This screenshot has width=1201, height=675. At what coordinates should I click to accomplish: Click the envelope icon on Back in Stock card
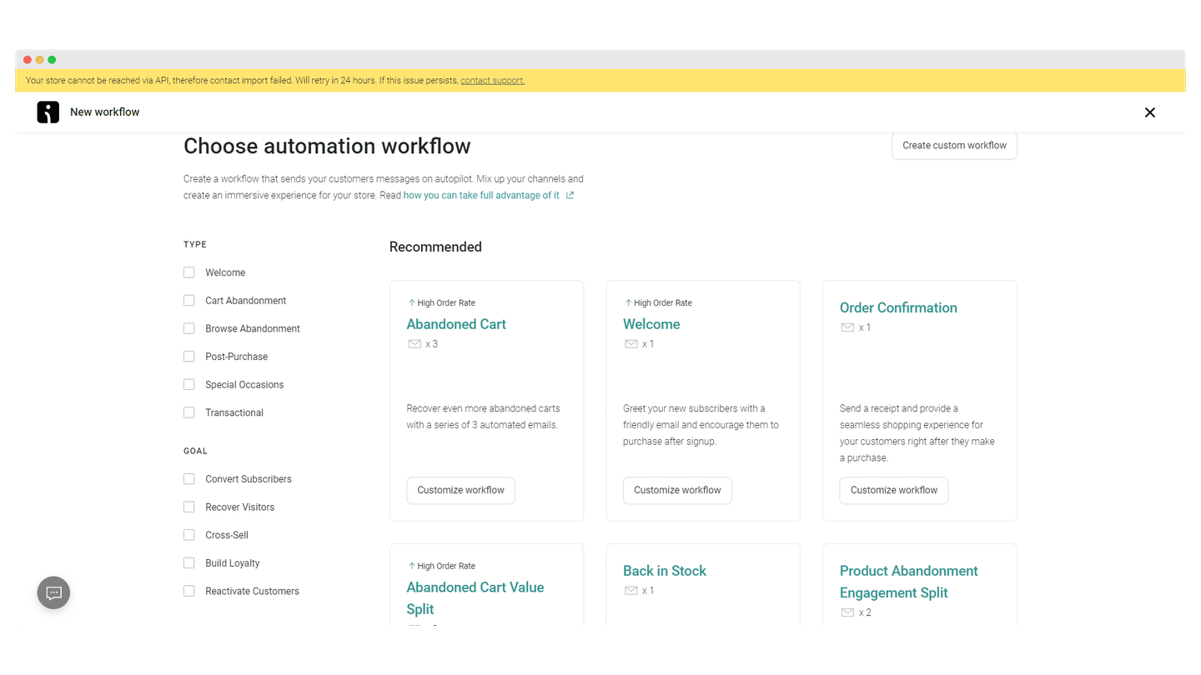tap(631, 591)
